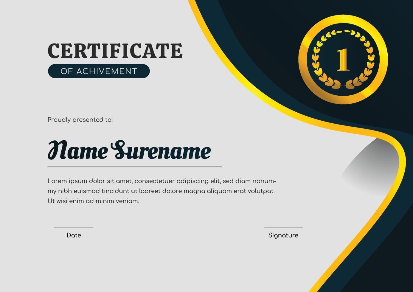Viewport: 413px width, 292px height.
Task: Click the CERTIFICATE heading text
Action: pyautogui.click(x=115, y=51)
